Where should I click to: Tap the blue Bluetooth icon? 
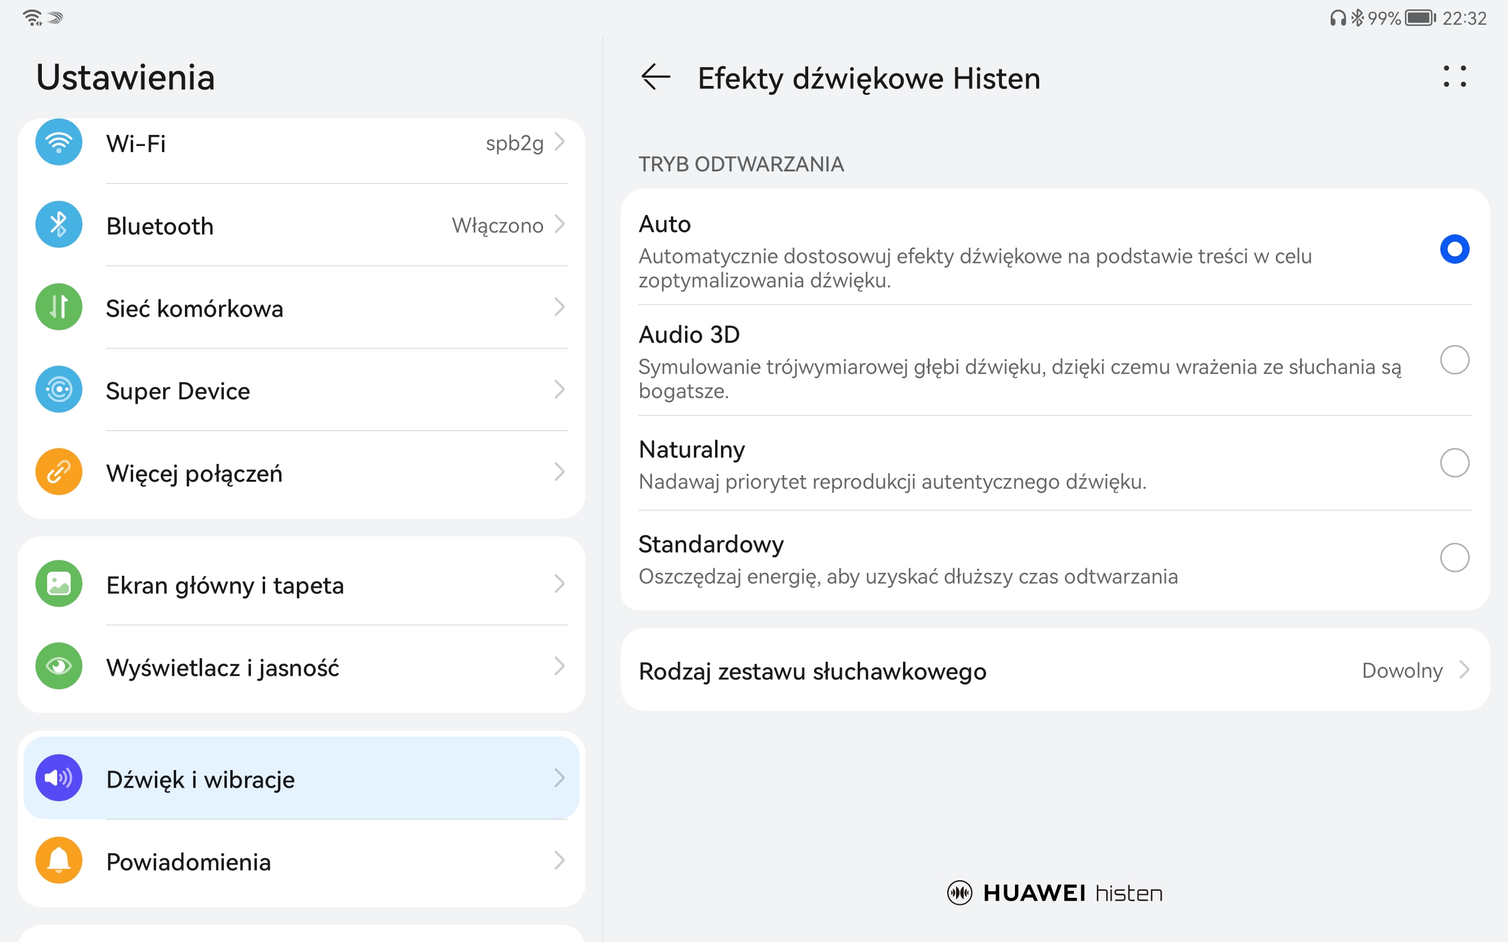58,224
